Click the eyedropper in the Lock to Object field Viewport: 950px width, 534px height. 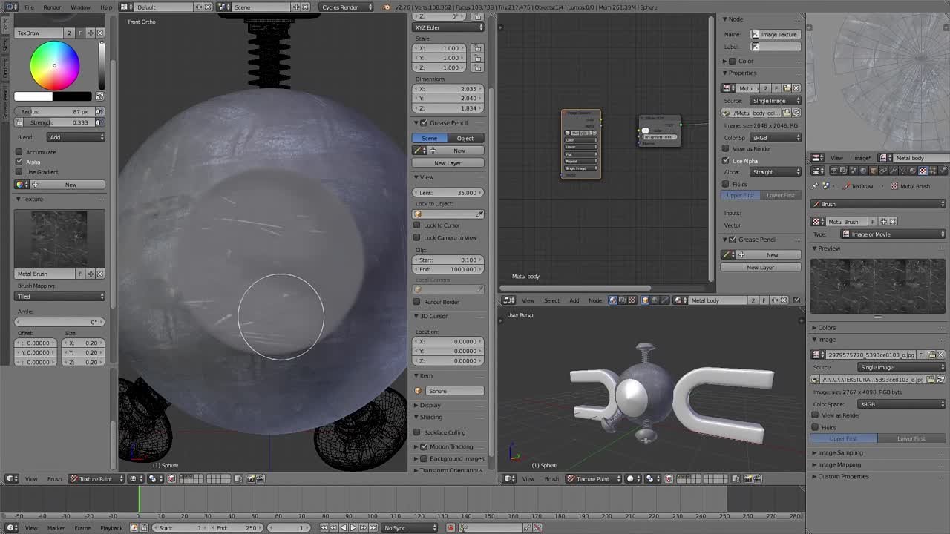pyautogui.click(x=479, y=214)
